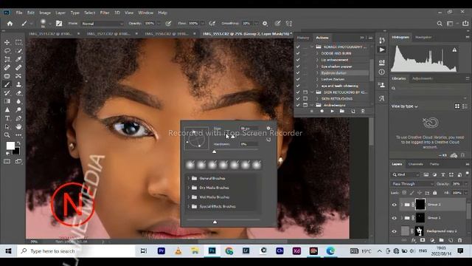Expand the Special Effects Brushes folder
The image size is (472, 266).
click(x=189, y=207)
